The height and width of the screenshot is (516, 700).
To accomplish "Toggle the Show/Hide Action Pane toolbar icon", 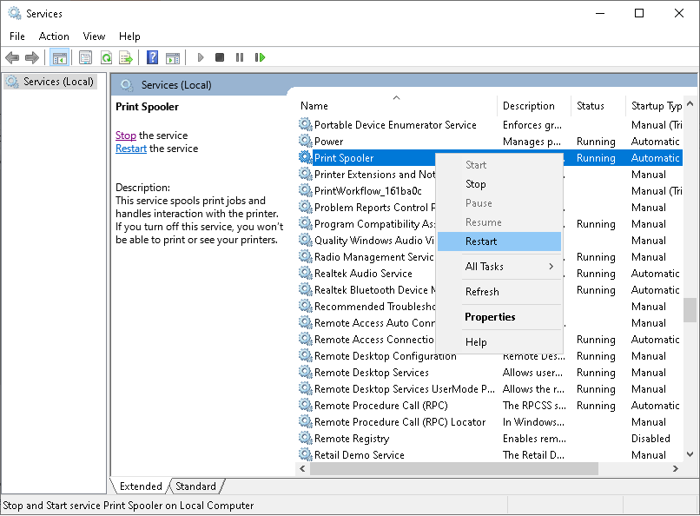I will [173, 57].
